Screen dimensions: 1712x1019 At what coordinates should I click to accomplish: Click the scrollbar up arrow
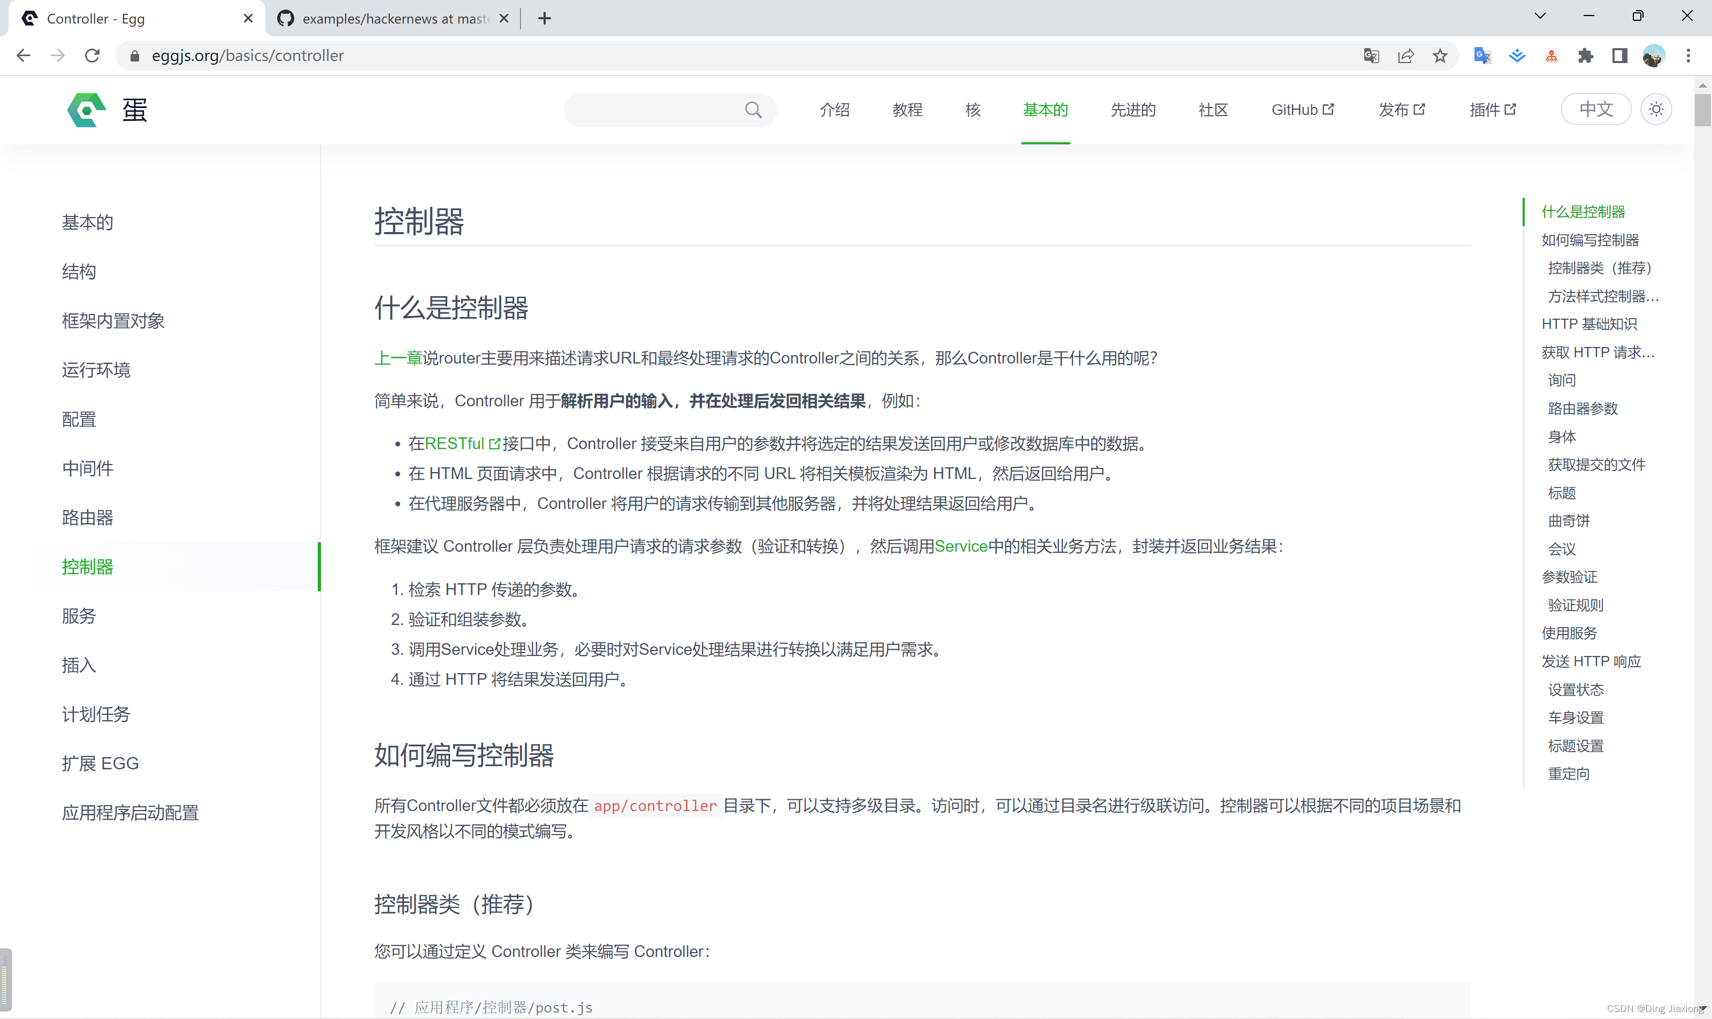pos(1702,85)
